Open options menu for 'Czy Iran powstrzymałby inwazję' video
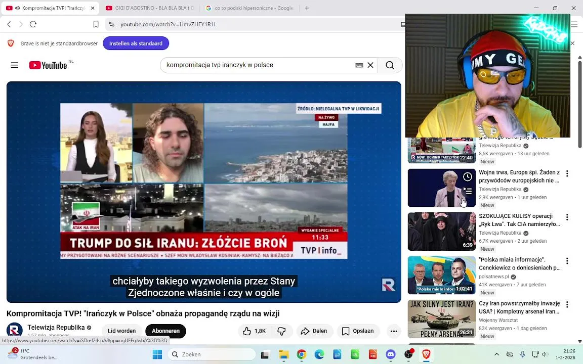Screen dimensions: 583x364 567,304
